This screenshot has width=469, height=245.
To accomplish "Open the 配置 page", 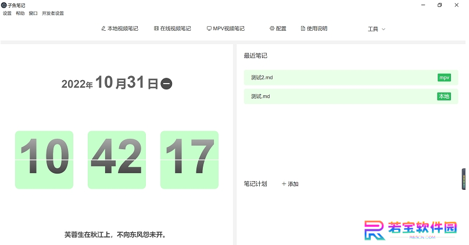I will click(278, 28).
